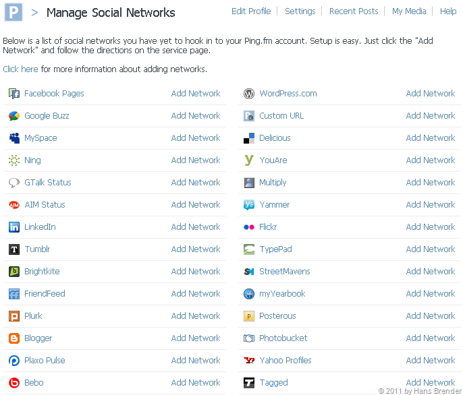Open Recent Posts page

pos(354,11)
